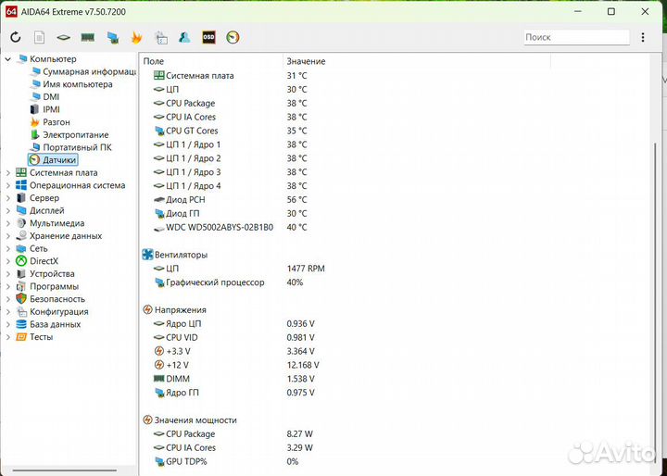Open the DMI tree item
Image resolution: width=667 pixels, height=476 pixels.
[51, 97]
